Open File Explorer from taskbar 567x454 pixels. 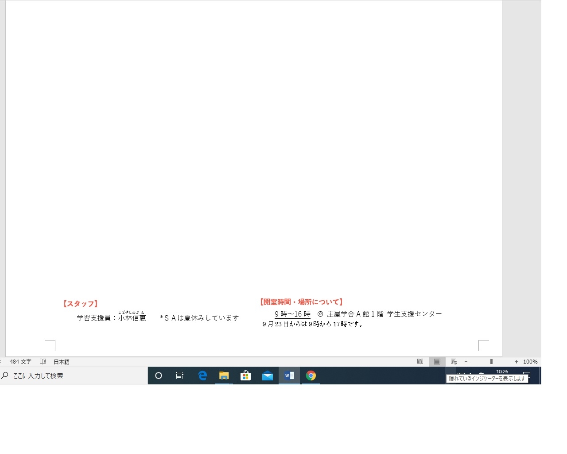pyautogui.click(x=224, y=376)
